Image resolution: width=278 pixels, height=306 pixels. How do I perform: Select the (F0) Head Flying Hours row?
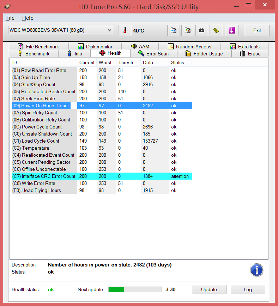tap(102, 190)
